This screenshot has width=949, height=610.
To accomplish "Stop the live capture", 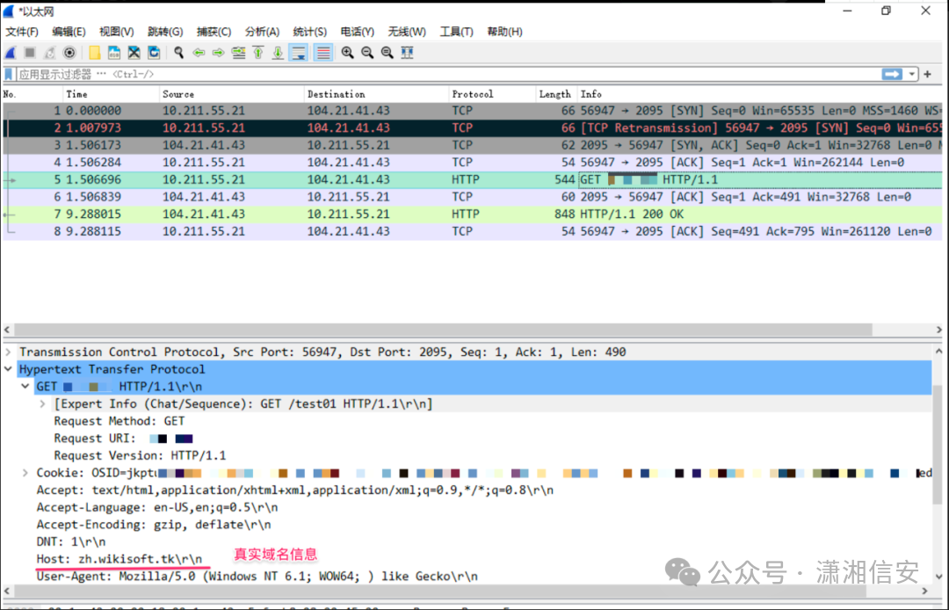I will tap(28, 52).
